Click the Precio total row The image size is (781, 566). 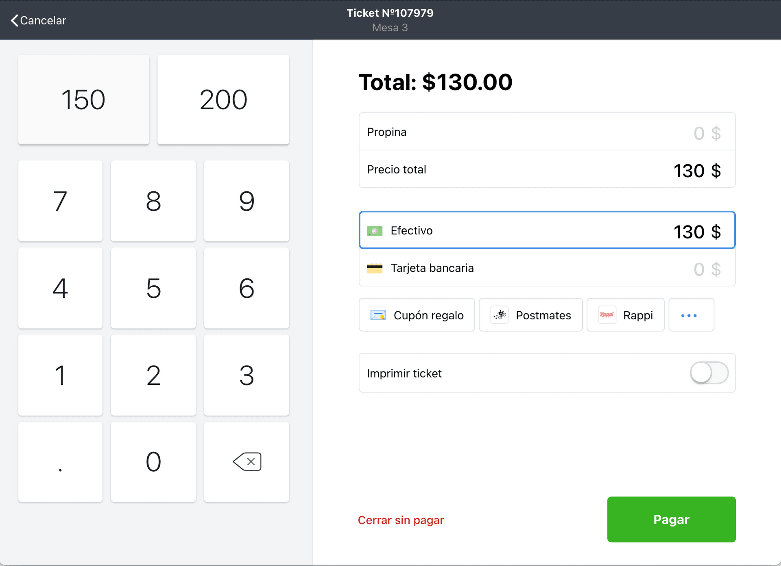pos(547,169)
